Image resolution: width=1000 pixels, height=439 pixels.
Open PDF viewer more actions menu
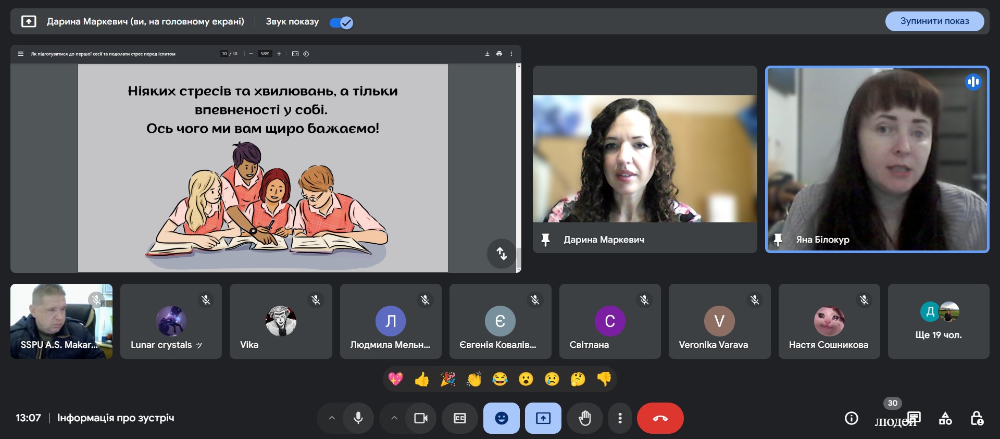point(511,54)
